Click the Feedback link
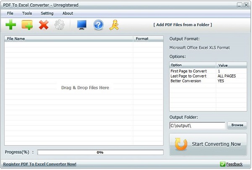252x170 pixels. coord(234,164)
